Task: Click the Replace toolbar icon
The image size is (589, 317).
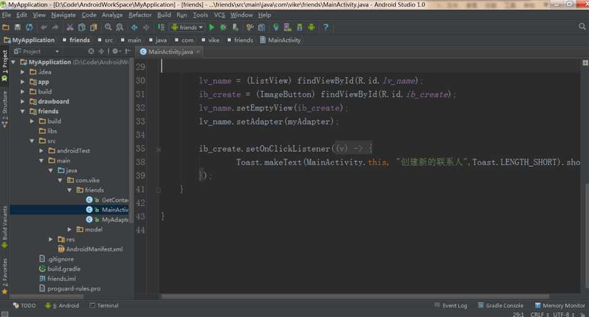Action: (x=120, y=27)
